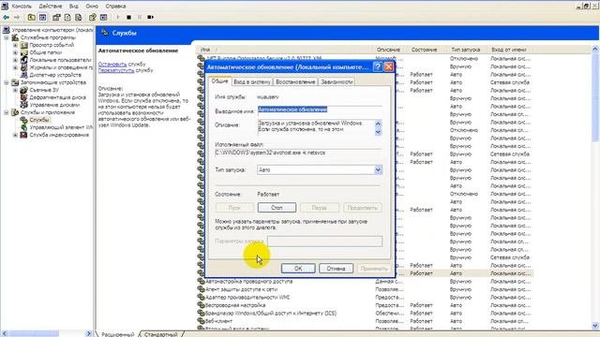Switch to the Зависимости tab
This screenshot has height=337, width=600.
click(x=337, y=81)
